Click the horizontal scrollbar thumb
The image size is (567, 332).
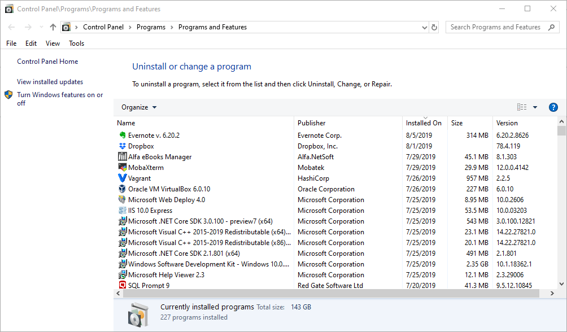pos(331,293)
